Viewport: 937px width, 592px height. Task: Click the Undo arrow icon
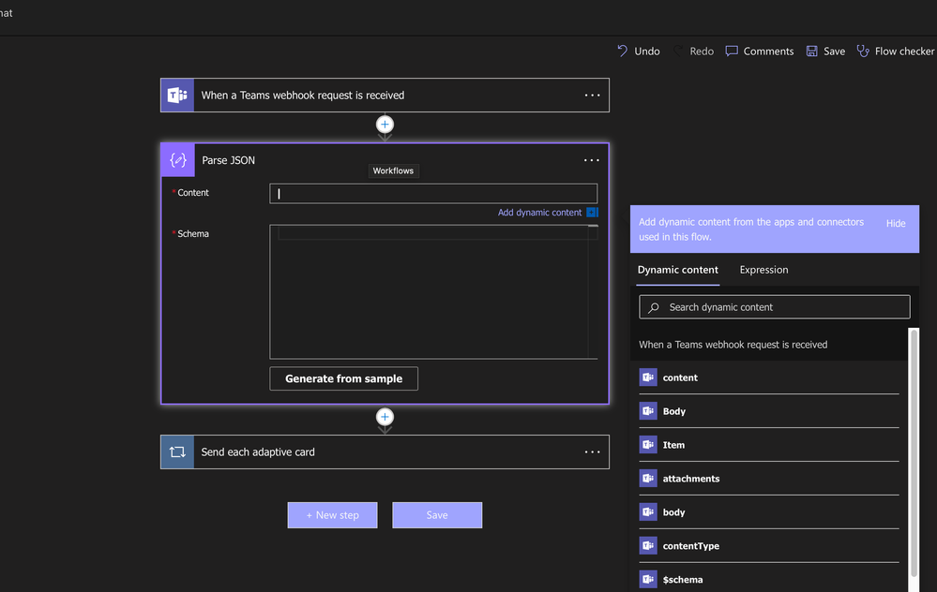tap(622, 51)
